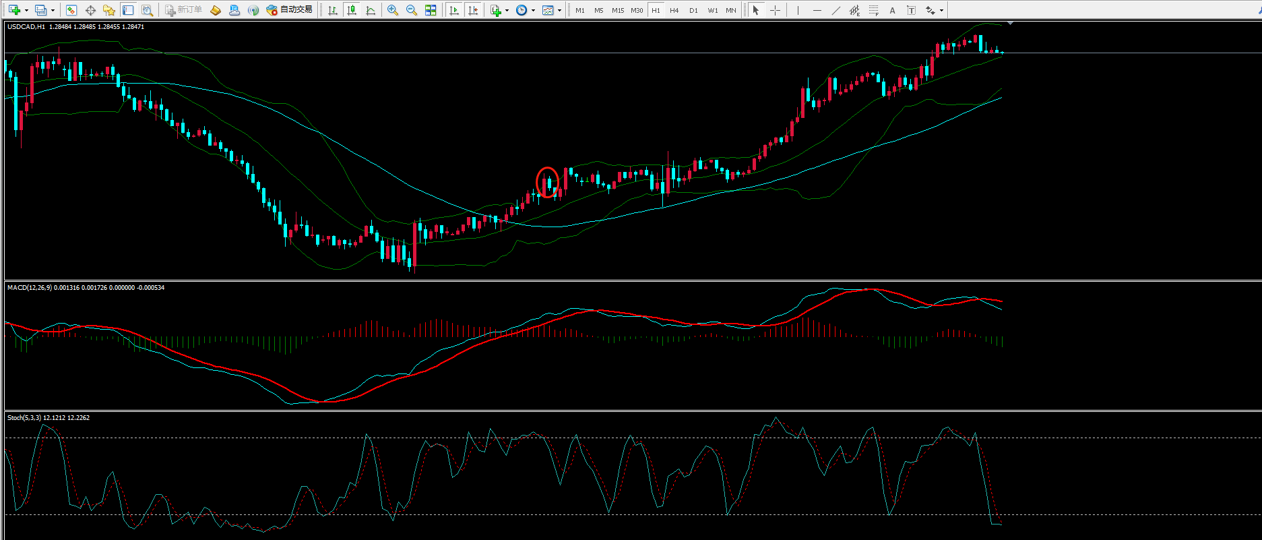Screen dimensions: 1262x540
Task: Choose the text label tool
Action: click(911, 10)
